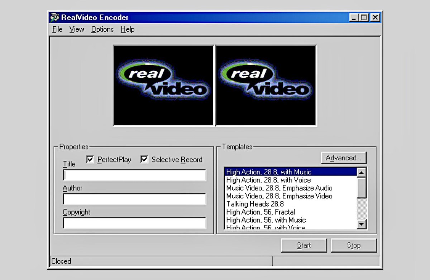
Task: Click into the Title input field
Action: 134,175
